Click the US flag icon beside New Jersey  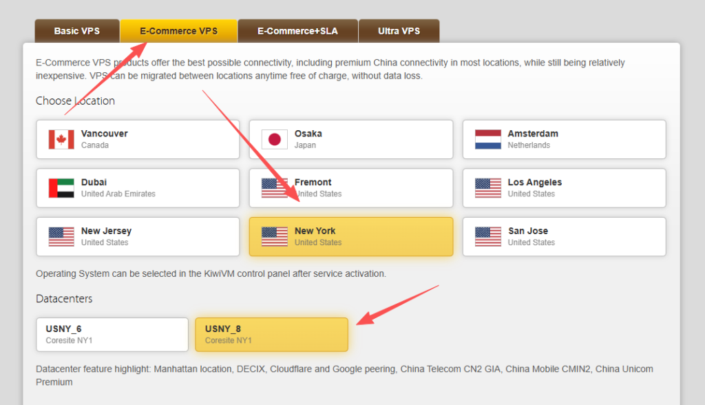pyautogui.click(x=61, y=236)
